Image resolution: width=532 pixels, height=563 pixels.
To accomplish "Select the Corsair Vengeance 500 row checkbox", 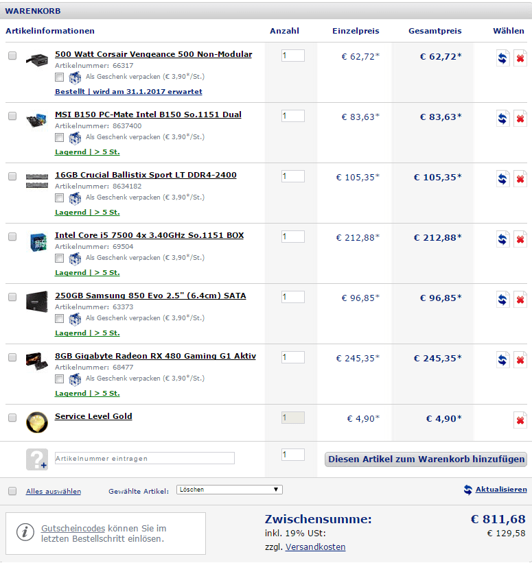I will tap(12, 56).
